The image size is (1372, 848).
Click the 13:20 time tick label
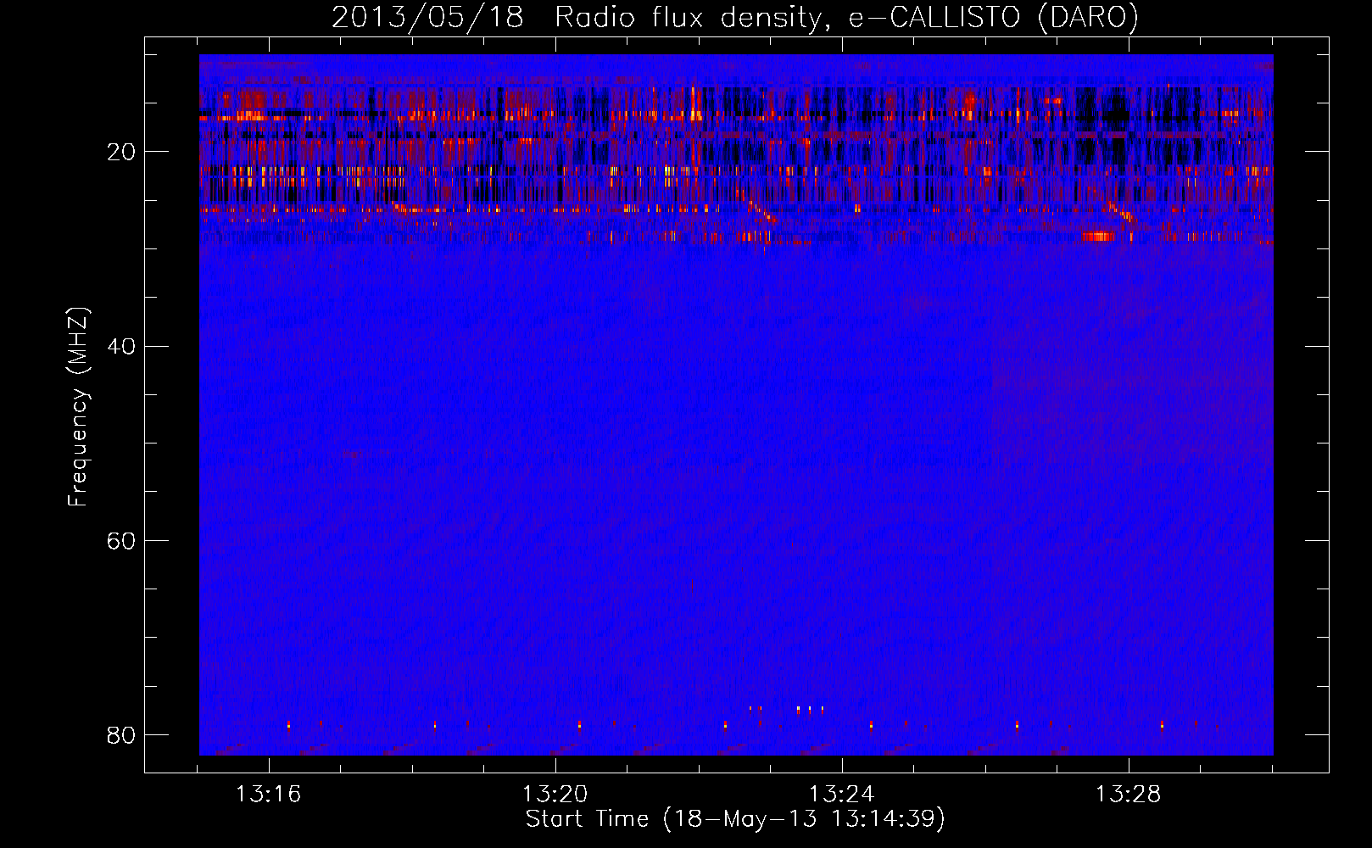(555, 795)
